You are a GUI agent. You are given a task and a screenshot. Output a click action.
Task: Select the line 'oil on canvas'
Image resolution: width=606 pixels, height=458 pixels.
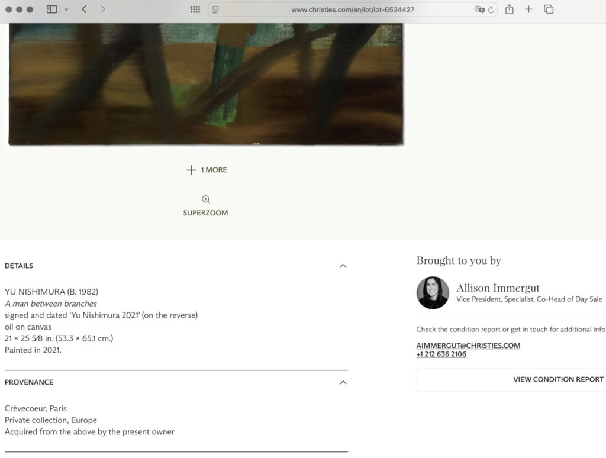pyautogui.click(x=28, y=327)
